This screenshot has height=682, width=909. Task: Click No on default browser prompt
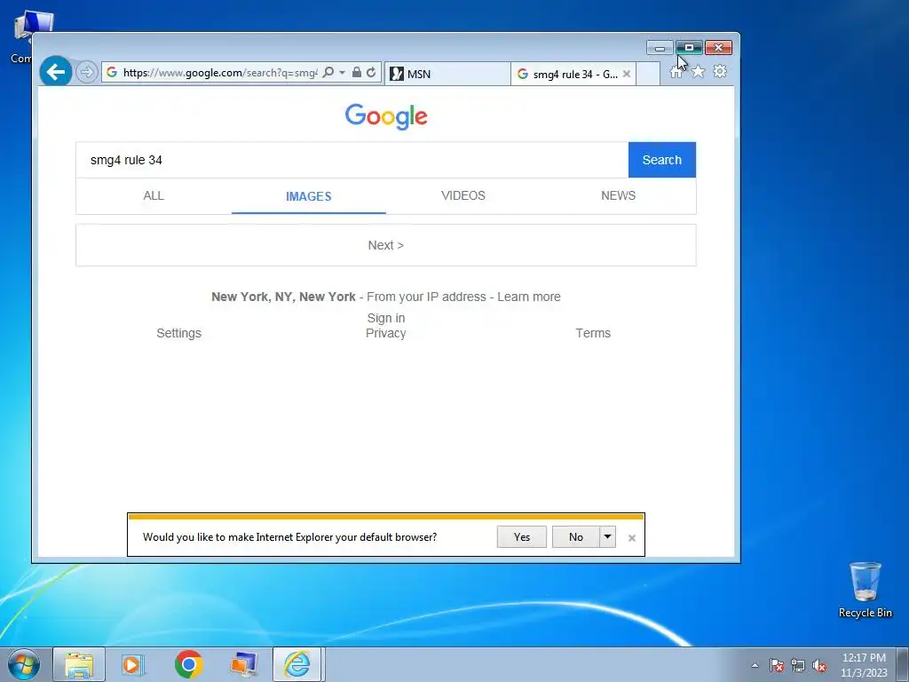coord(575,537)
